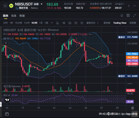Screen dimensions: 139x118
Task: Click the red 183.69000 last price tag
Action: tap(132, 64)
